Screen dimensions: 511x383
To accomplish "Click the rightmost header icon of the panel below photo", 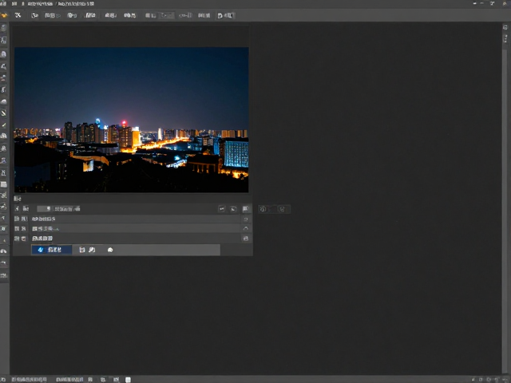I will click(245, 209).
